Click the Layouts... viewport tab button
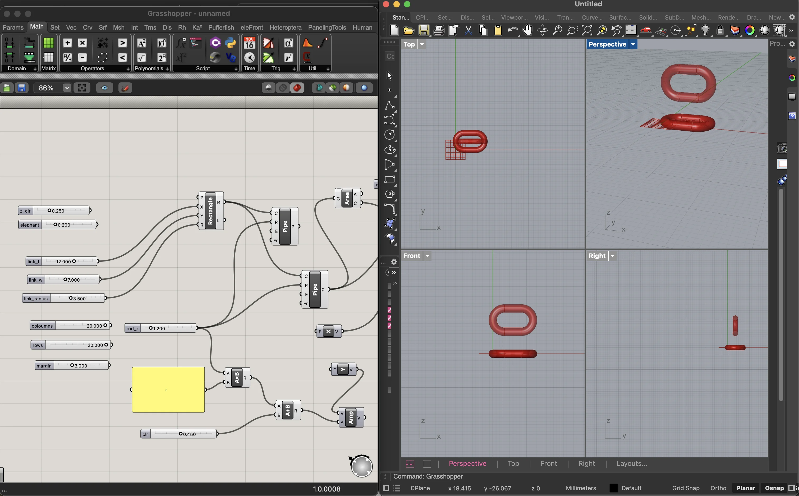Viewport: 799px width, 496px height. [631, 463]
